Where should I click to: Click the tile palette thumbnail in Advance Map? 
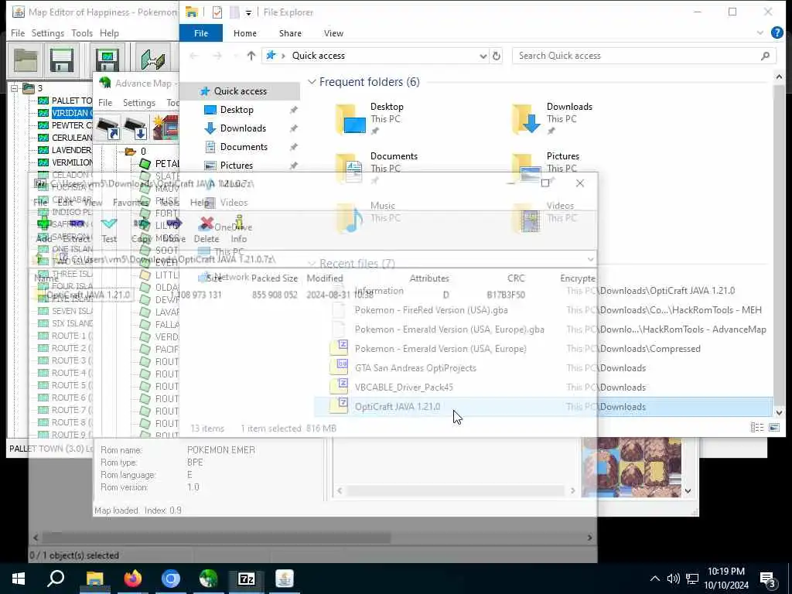(631, 467)
